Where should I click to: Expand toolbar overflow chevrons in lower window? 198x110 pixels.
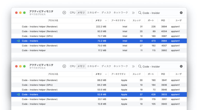[133, 66]
